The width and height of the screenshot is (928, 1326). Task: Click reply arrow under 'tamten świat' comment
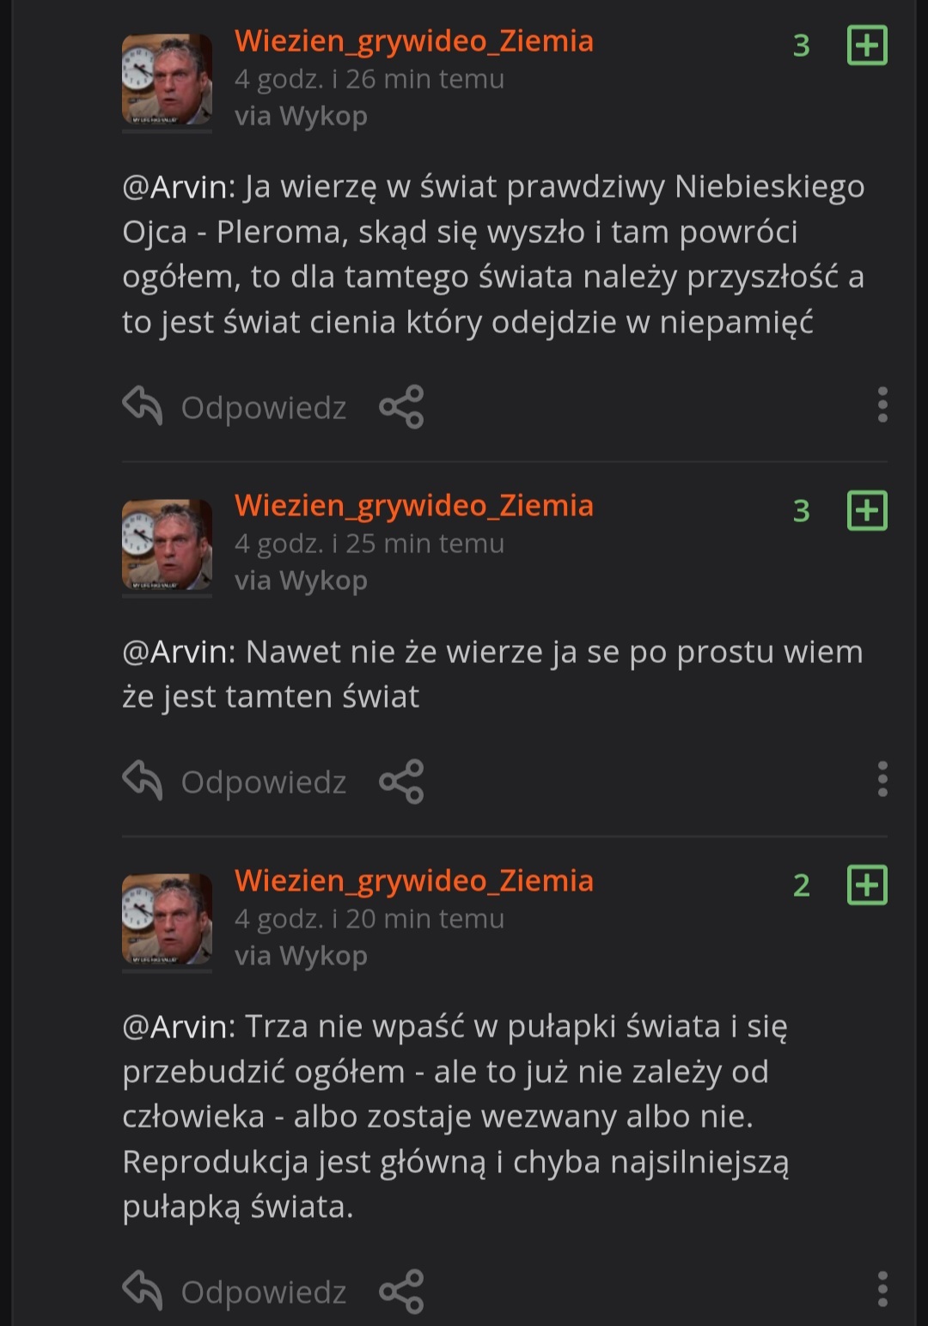[x=143, y=781]
